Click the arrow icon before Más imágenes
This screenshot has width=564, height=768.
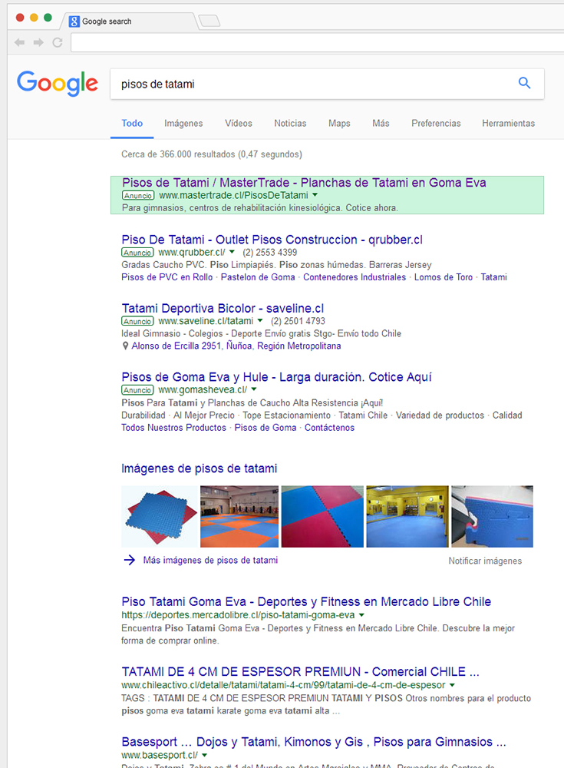[129, 560]
